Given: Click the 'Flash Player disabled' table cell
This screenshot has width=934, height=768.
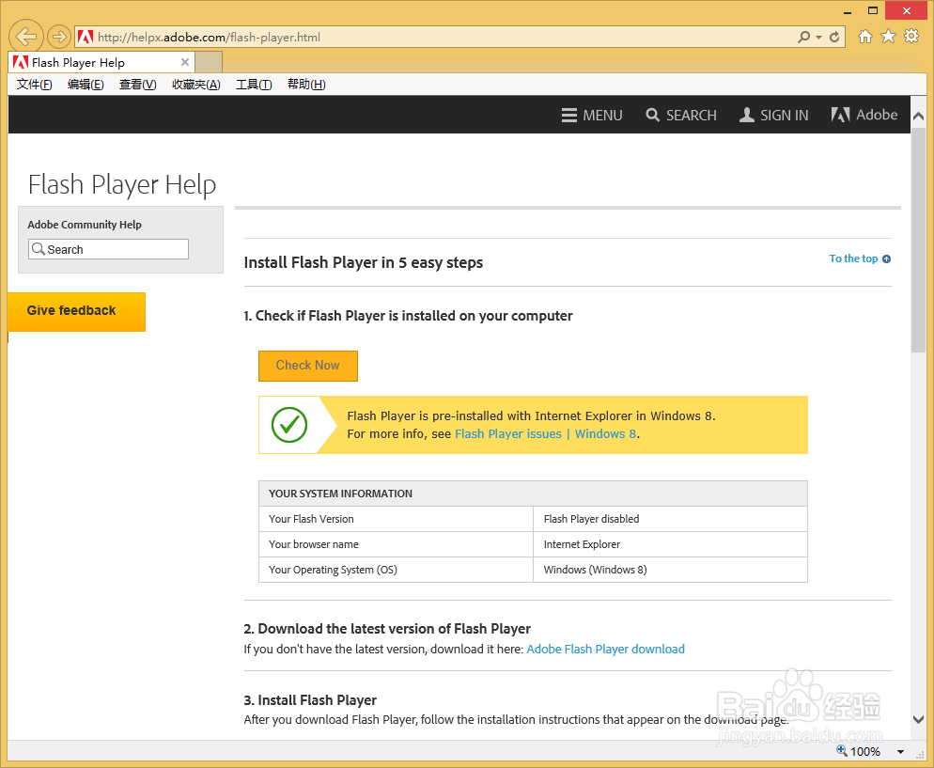Looking at the screenshot, I should tap(670, 519).
